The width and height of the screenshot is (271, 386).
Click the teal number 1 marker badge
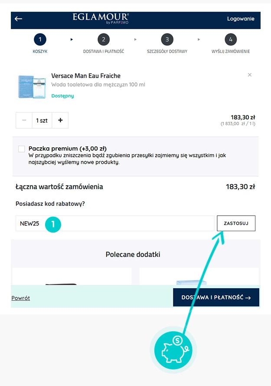(53, 224)
